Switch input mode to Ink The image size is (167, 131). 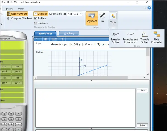[102, 17]
